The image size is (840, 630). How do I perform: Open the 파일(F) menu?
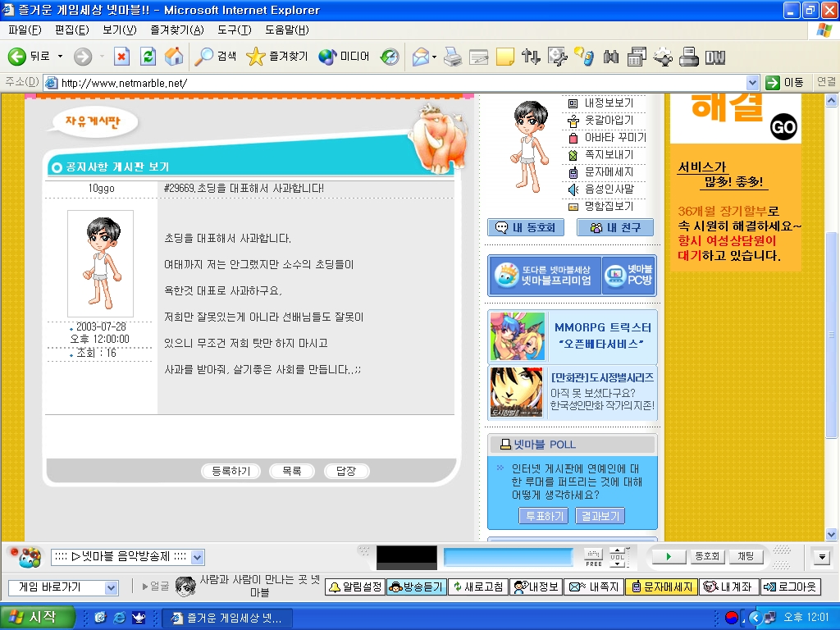[25, 30]
